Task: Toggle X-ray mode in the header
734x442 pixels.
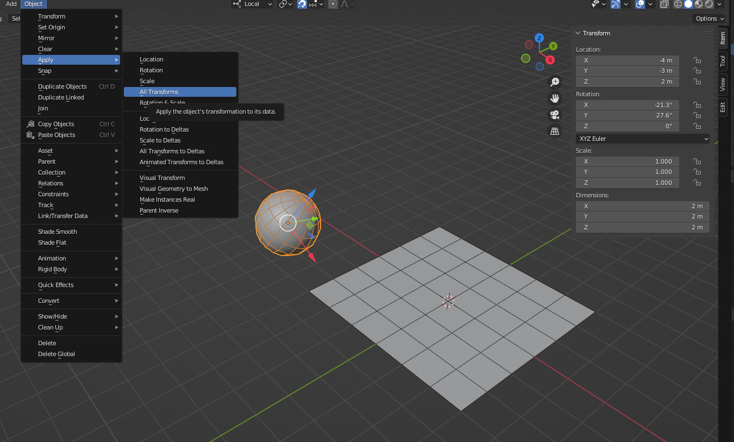Action: [664, 4]
